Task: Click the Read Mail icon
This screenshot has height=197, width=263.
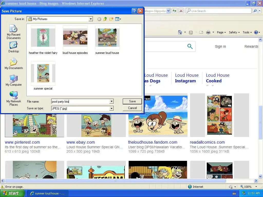Action: coord(201,32)
